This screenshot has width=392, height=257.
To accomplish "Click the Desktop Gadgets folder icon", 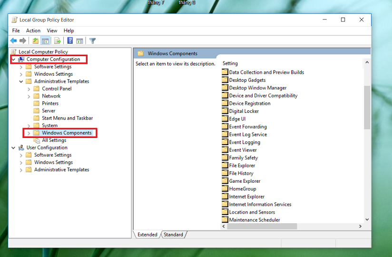I will coord(225,80).
